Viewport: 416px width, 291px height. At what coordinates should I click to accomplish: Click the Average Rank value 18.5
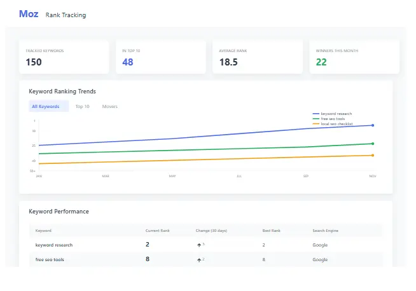click(x=228, y=62)
